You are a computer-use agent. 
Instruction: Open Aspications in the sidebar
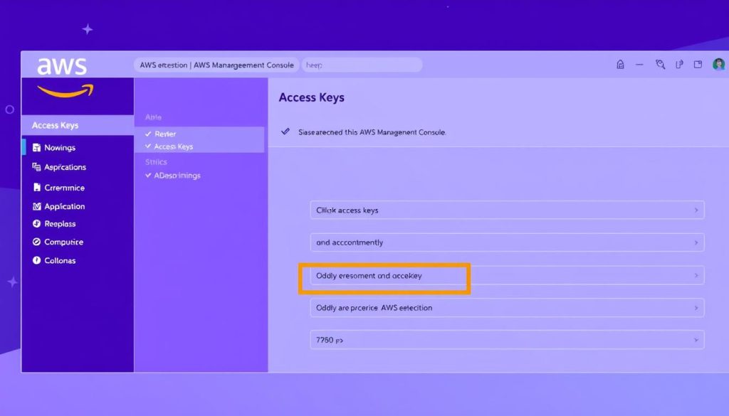(65, 167)
